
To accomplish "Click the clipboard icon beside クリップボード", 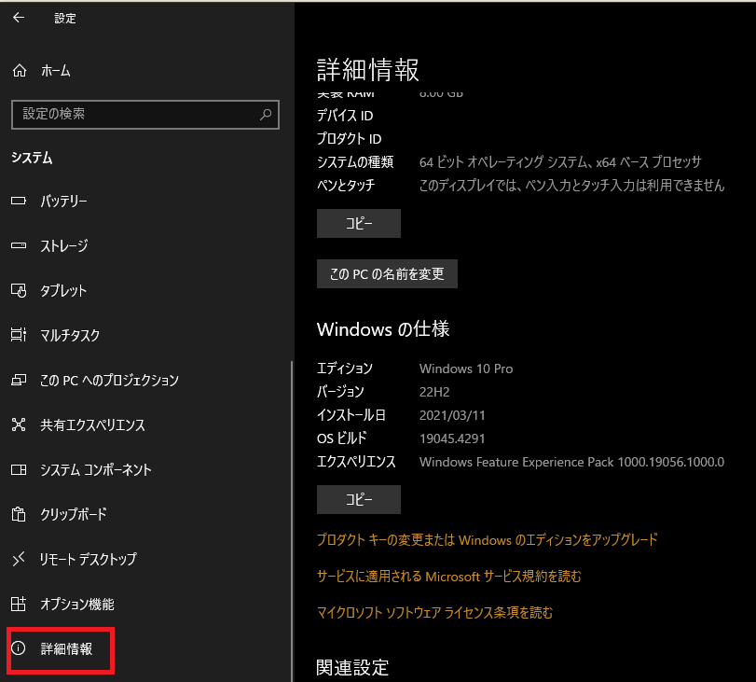I will point(19,514).
